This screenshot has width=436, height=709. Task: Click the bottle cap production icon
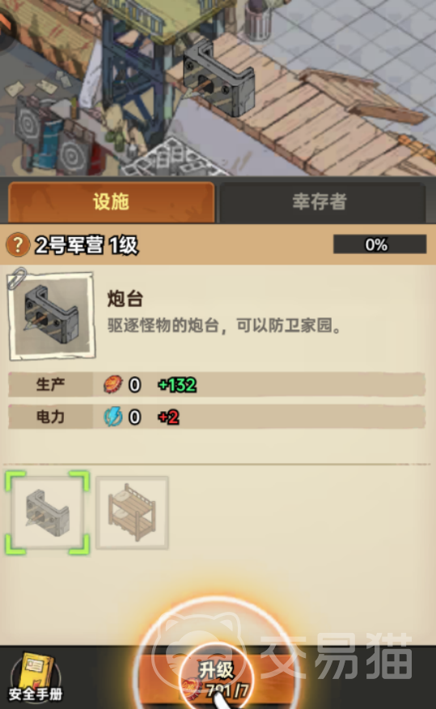[113, 384]
